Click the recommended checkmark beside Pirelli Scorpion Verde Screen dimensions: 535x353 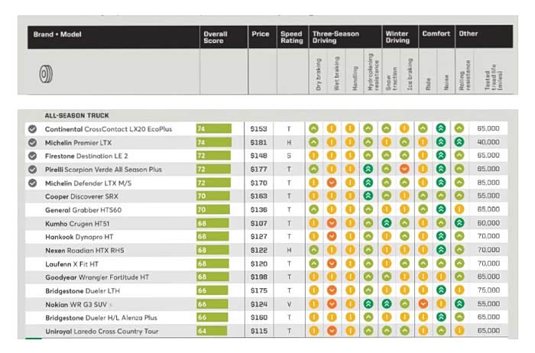pyautogui.click(x=32, y=170)
